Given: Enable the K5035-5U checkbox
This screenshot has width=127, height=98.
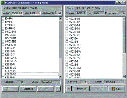Looking at the screenshot, I should coord(67,45).
